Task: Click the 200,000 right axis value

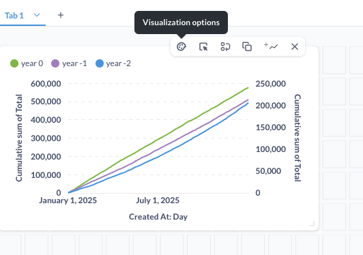Action: point(271,106)
